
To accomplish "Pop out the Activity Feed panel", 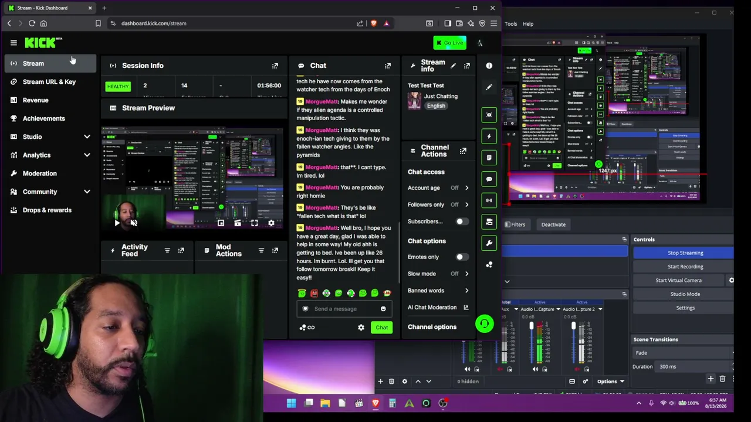I will click(181, 251).
